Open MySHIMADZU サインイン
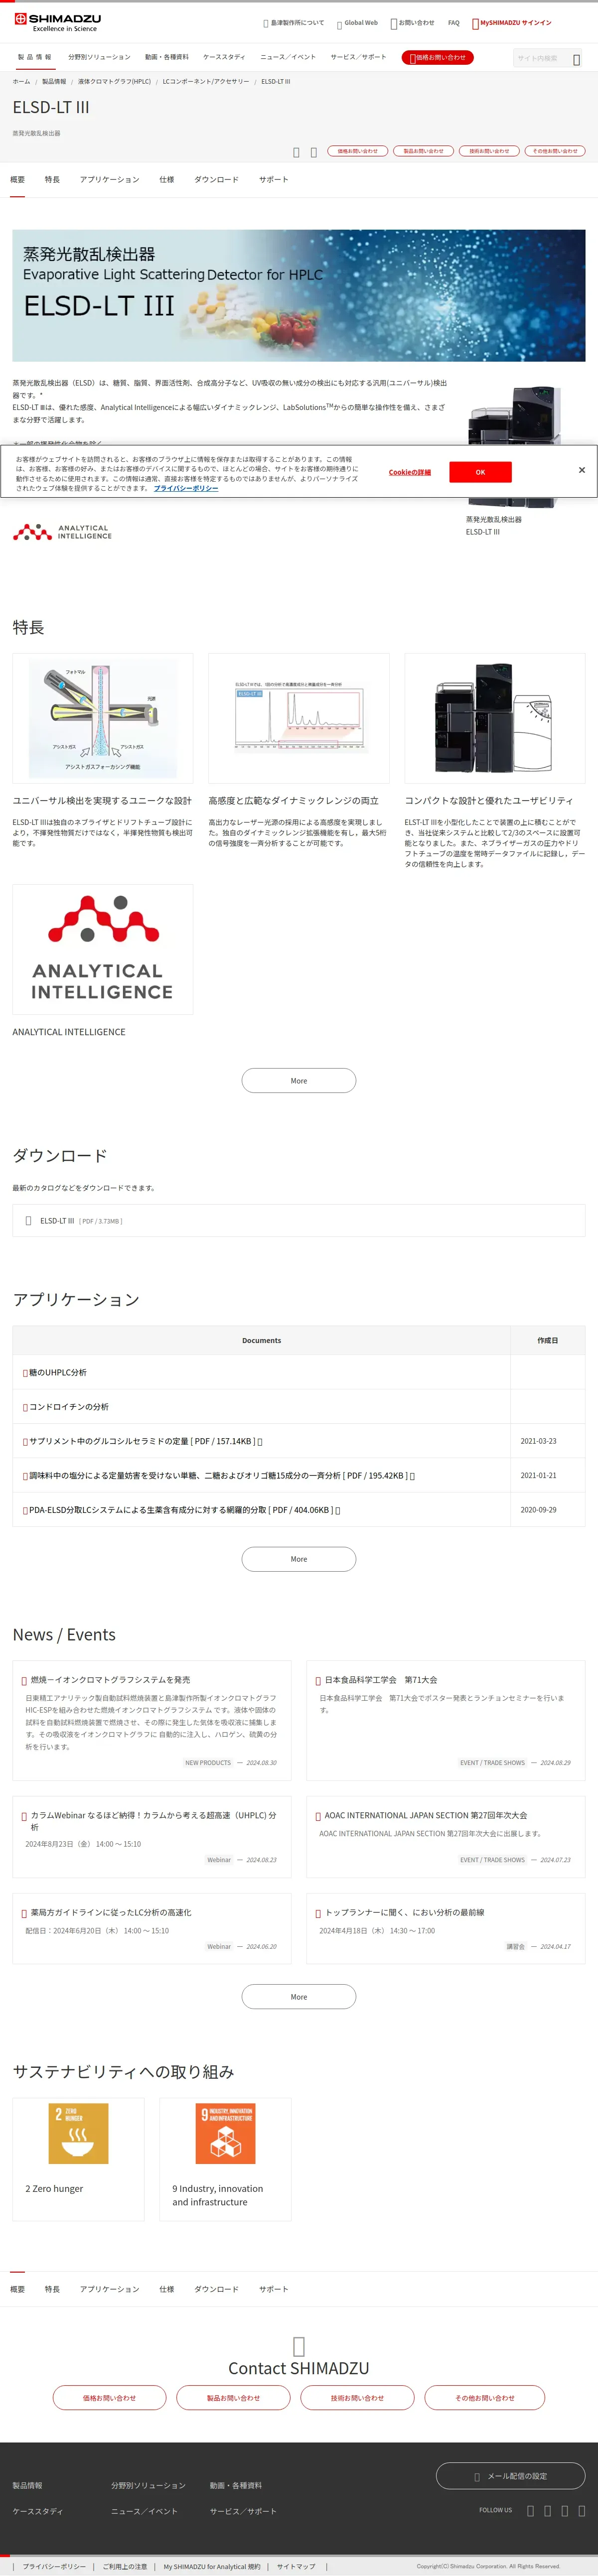 (512, 23)
